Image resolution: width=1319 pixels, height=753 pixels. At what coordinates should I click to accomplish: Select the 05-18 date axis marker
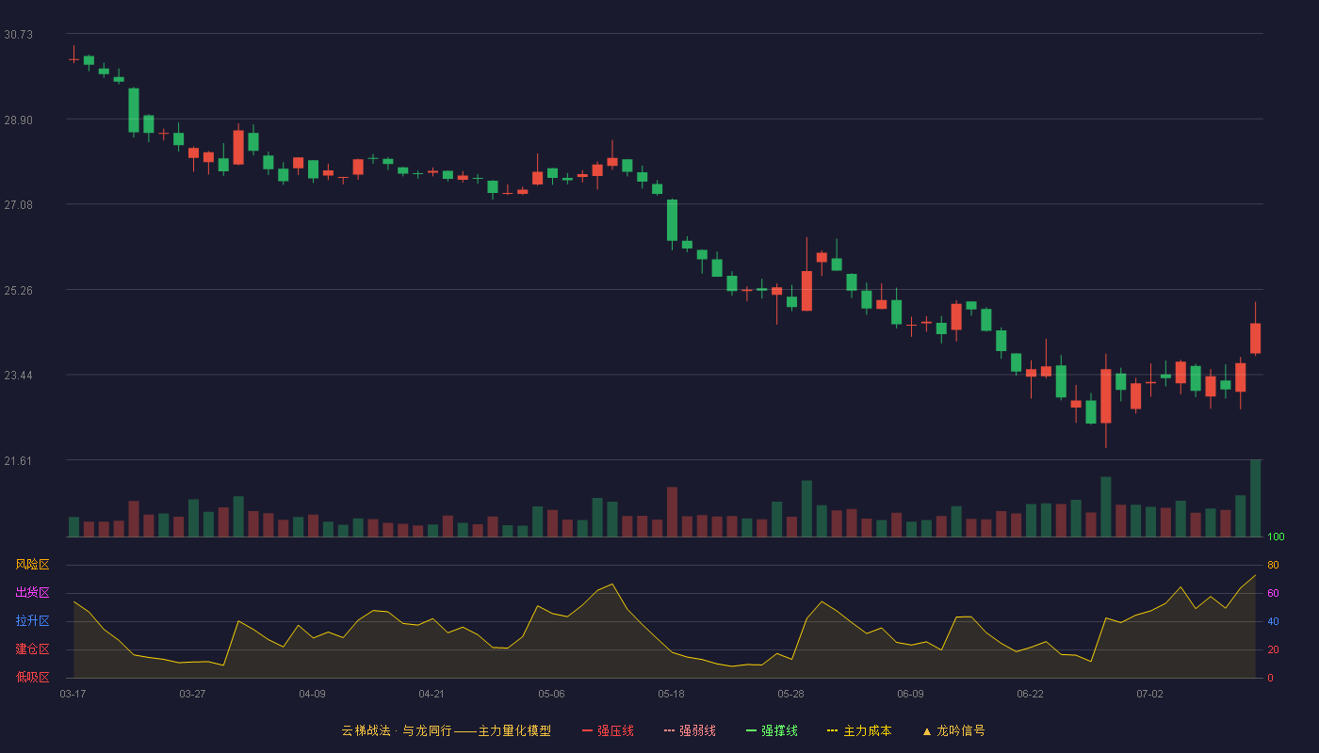(x=671, y=694)
